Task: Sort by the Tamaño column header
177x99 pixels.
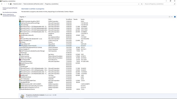Action: 75,19
